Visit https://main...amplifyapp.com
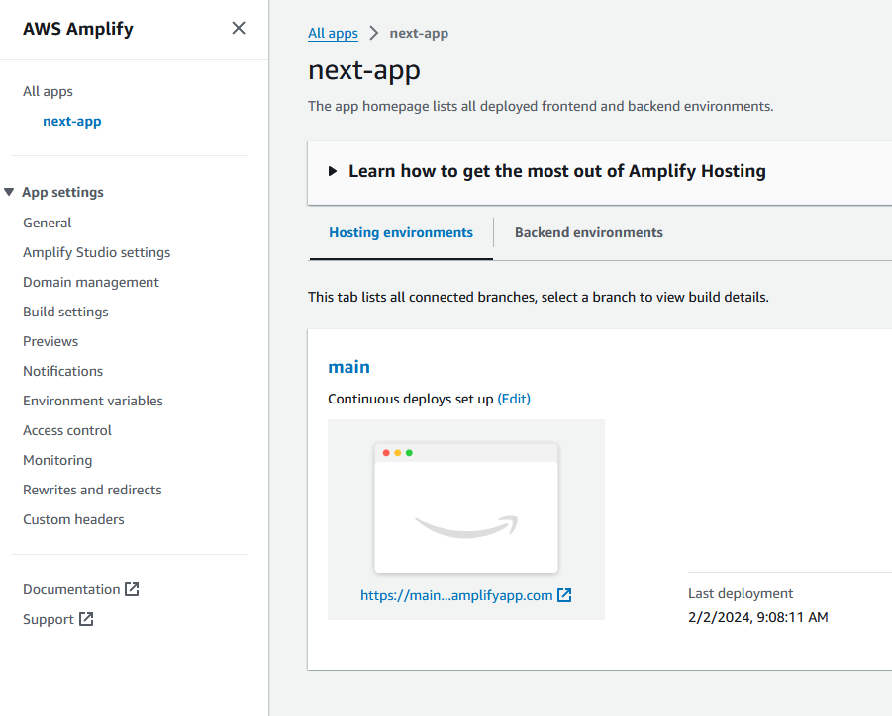The width and height of the screenshot is (892, 716). (x=455, y=595)
